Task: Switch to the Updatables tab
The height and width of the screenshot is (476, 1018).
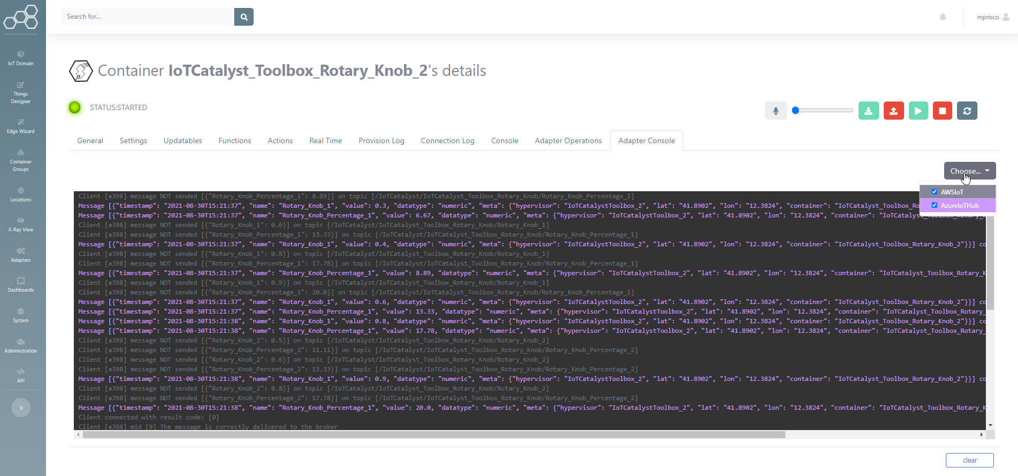Action: [183, 141]
